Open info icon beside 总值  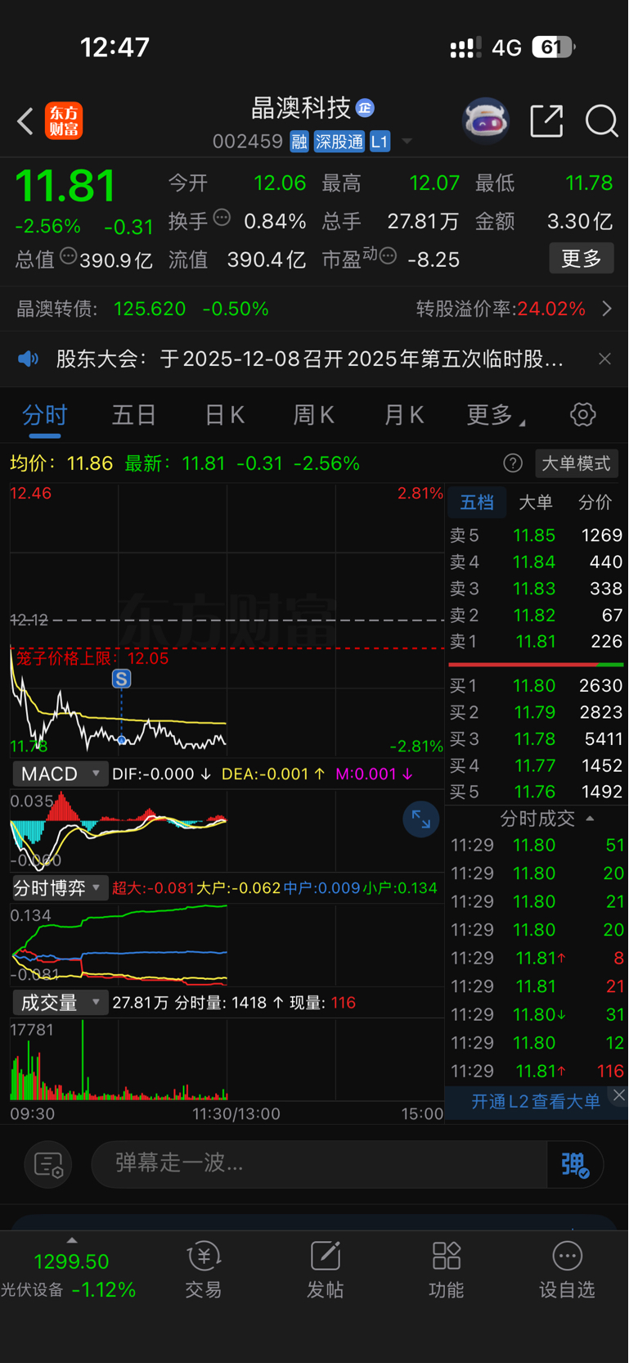point(69,256)
